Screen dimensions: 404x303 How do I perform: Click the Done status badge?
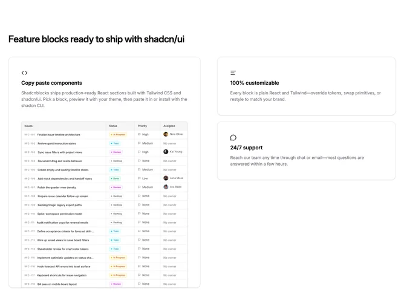coord(115,178)
